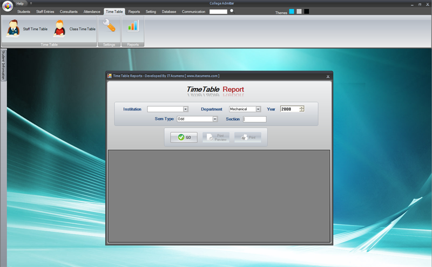Close the Time Table Reports dialog
The height and width of the screenshot is (267, 432).
[328, 77]
